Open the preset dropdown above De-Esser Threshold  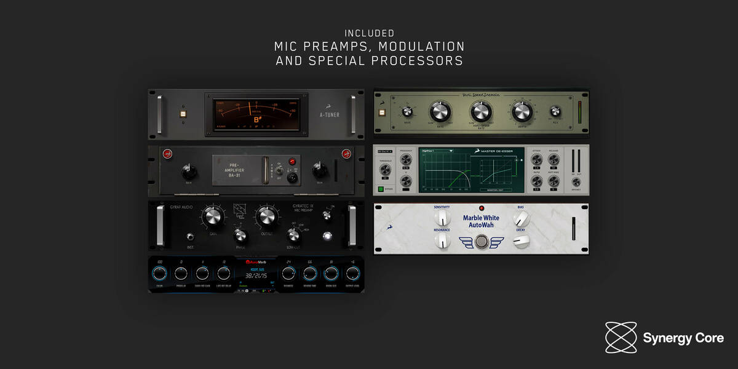(385, 151)
